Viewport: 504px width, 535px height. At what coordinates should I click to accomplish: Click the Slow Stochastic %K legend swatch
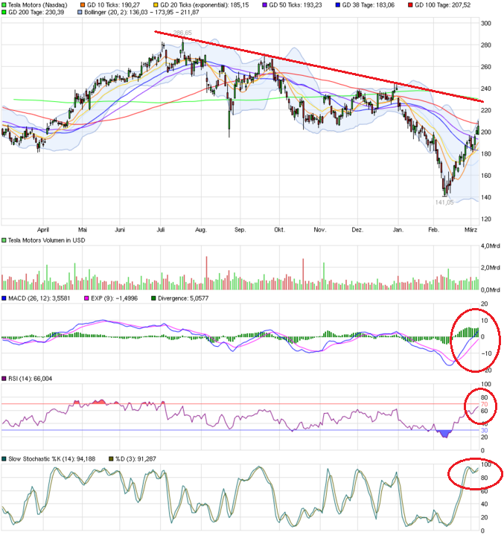4,459
